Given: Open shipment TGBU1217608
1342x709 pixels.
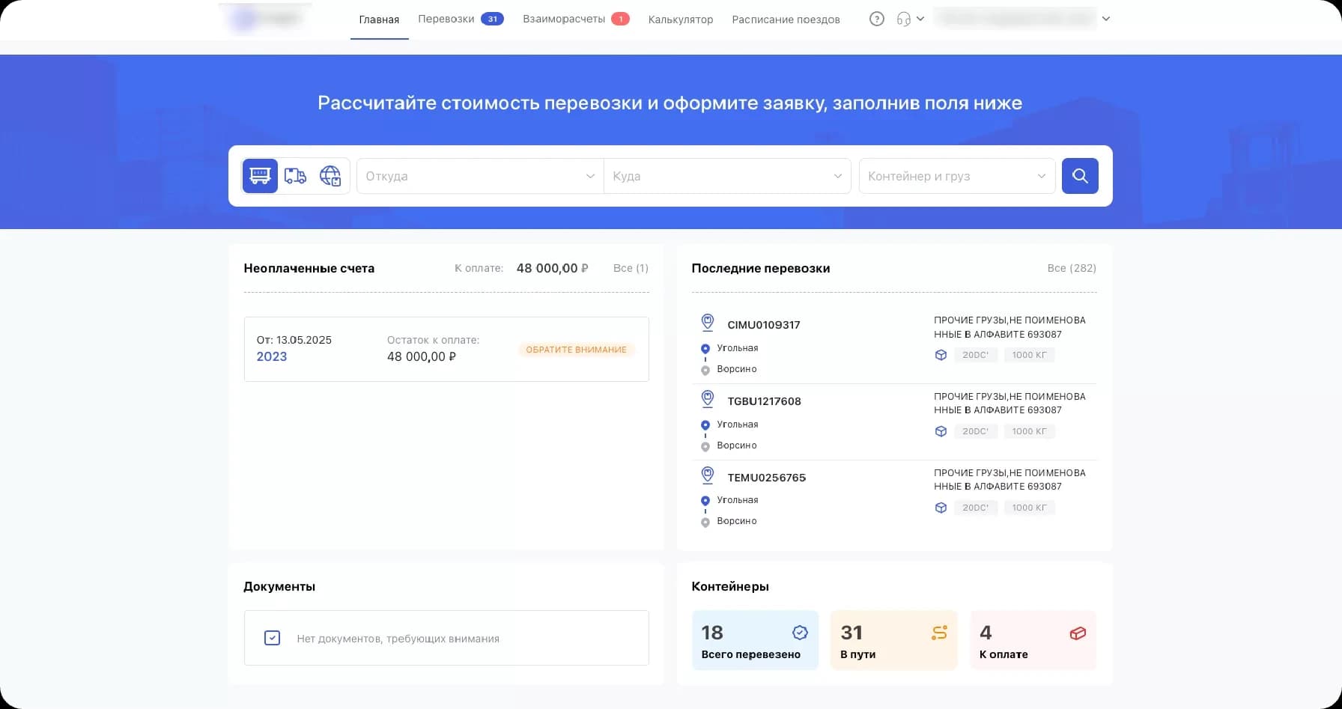Looking at the screenshot, I should (764, 401).
